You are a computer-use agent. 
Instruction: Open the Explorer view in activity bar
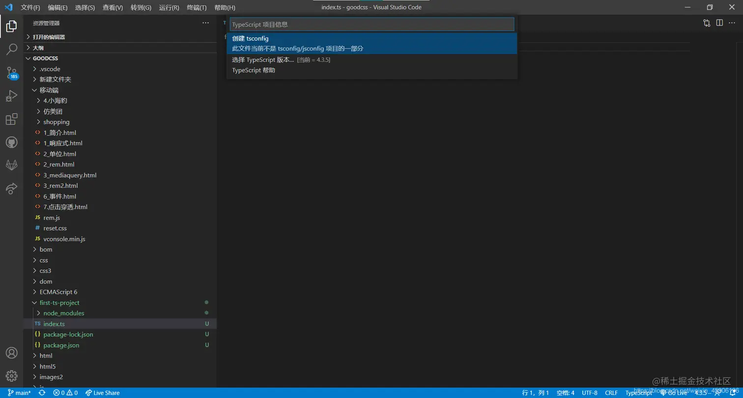click(x=11, y=27)
